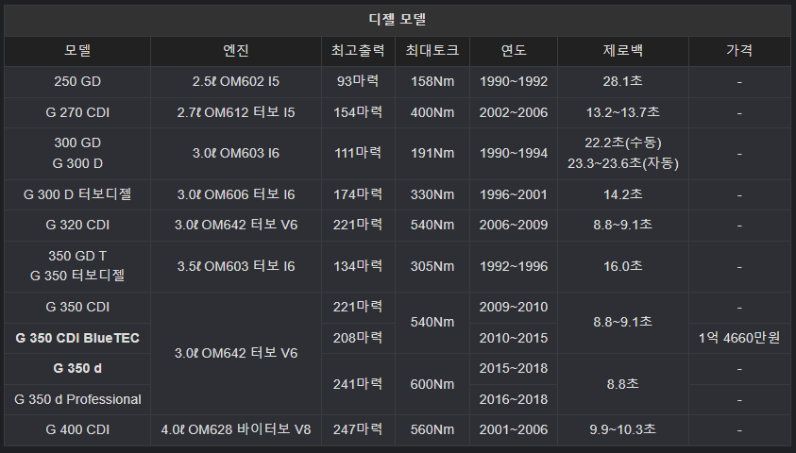Screen dimensions: 796x453
Task: Select the '연도' column header
Action: coord(514,51)
